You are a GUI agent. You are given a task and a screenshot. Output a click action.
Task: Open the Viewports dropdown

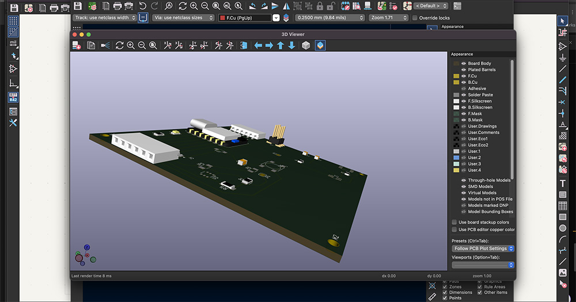(x=483, y=265)
